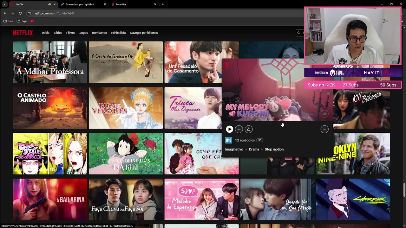406x228 pixels.
Task: Open the YouTube bookmark icon
Action: 32,21
